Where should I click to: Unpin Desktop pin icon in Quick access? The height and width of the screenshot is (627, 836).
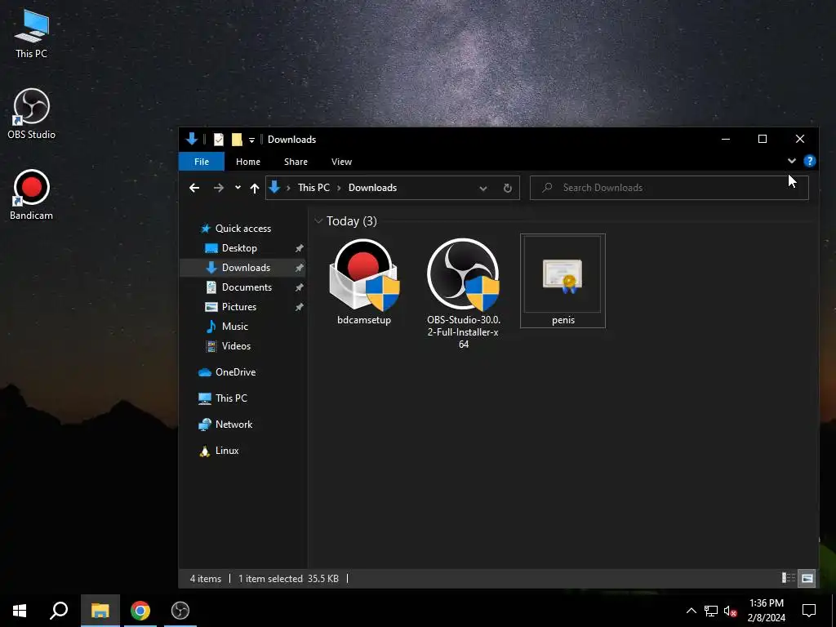(299, 248)
